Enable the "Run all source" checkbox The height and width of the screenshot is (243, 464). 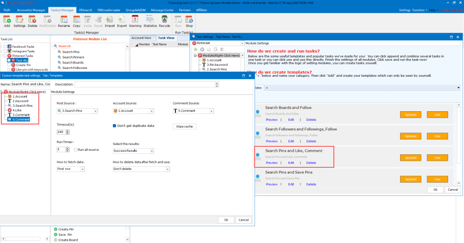[x=76, y=149]
